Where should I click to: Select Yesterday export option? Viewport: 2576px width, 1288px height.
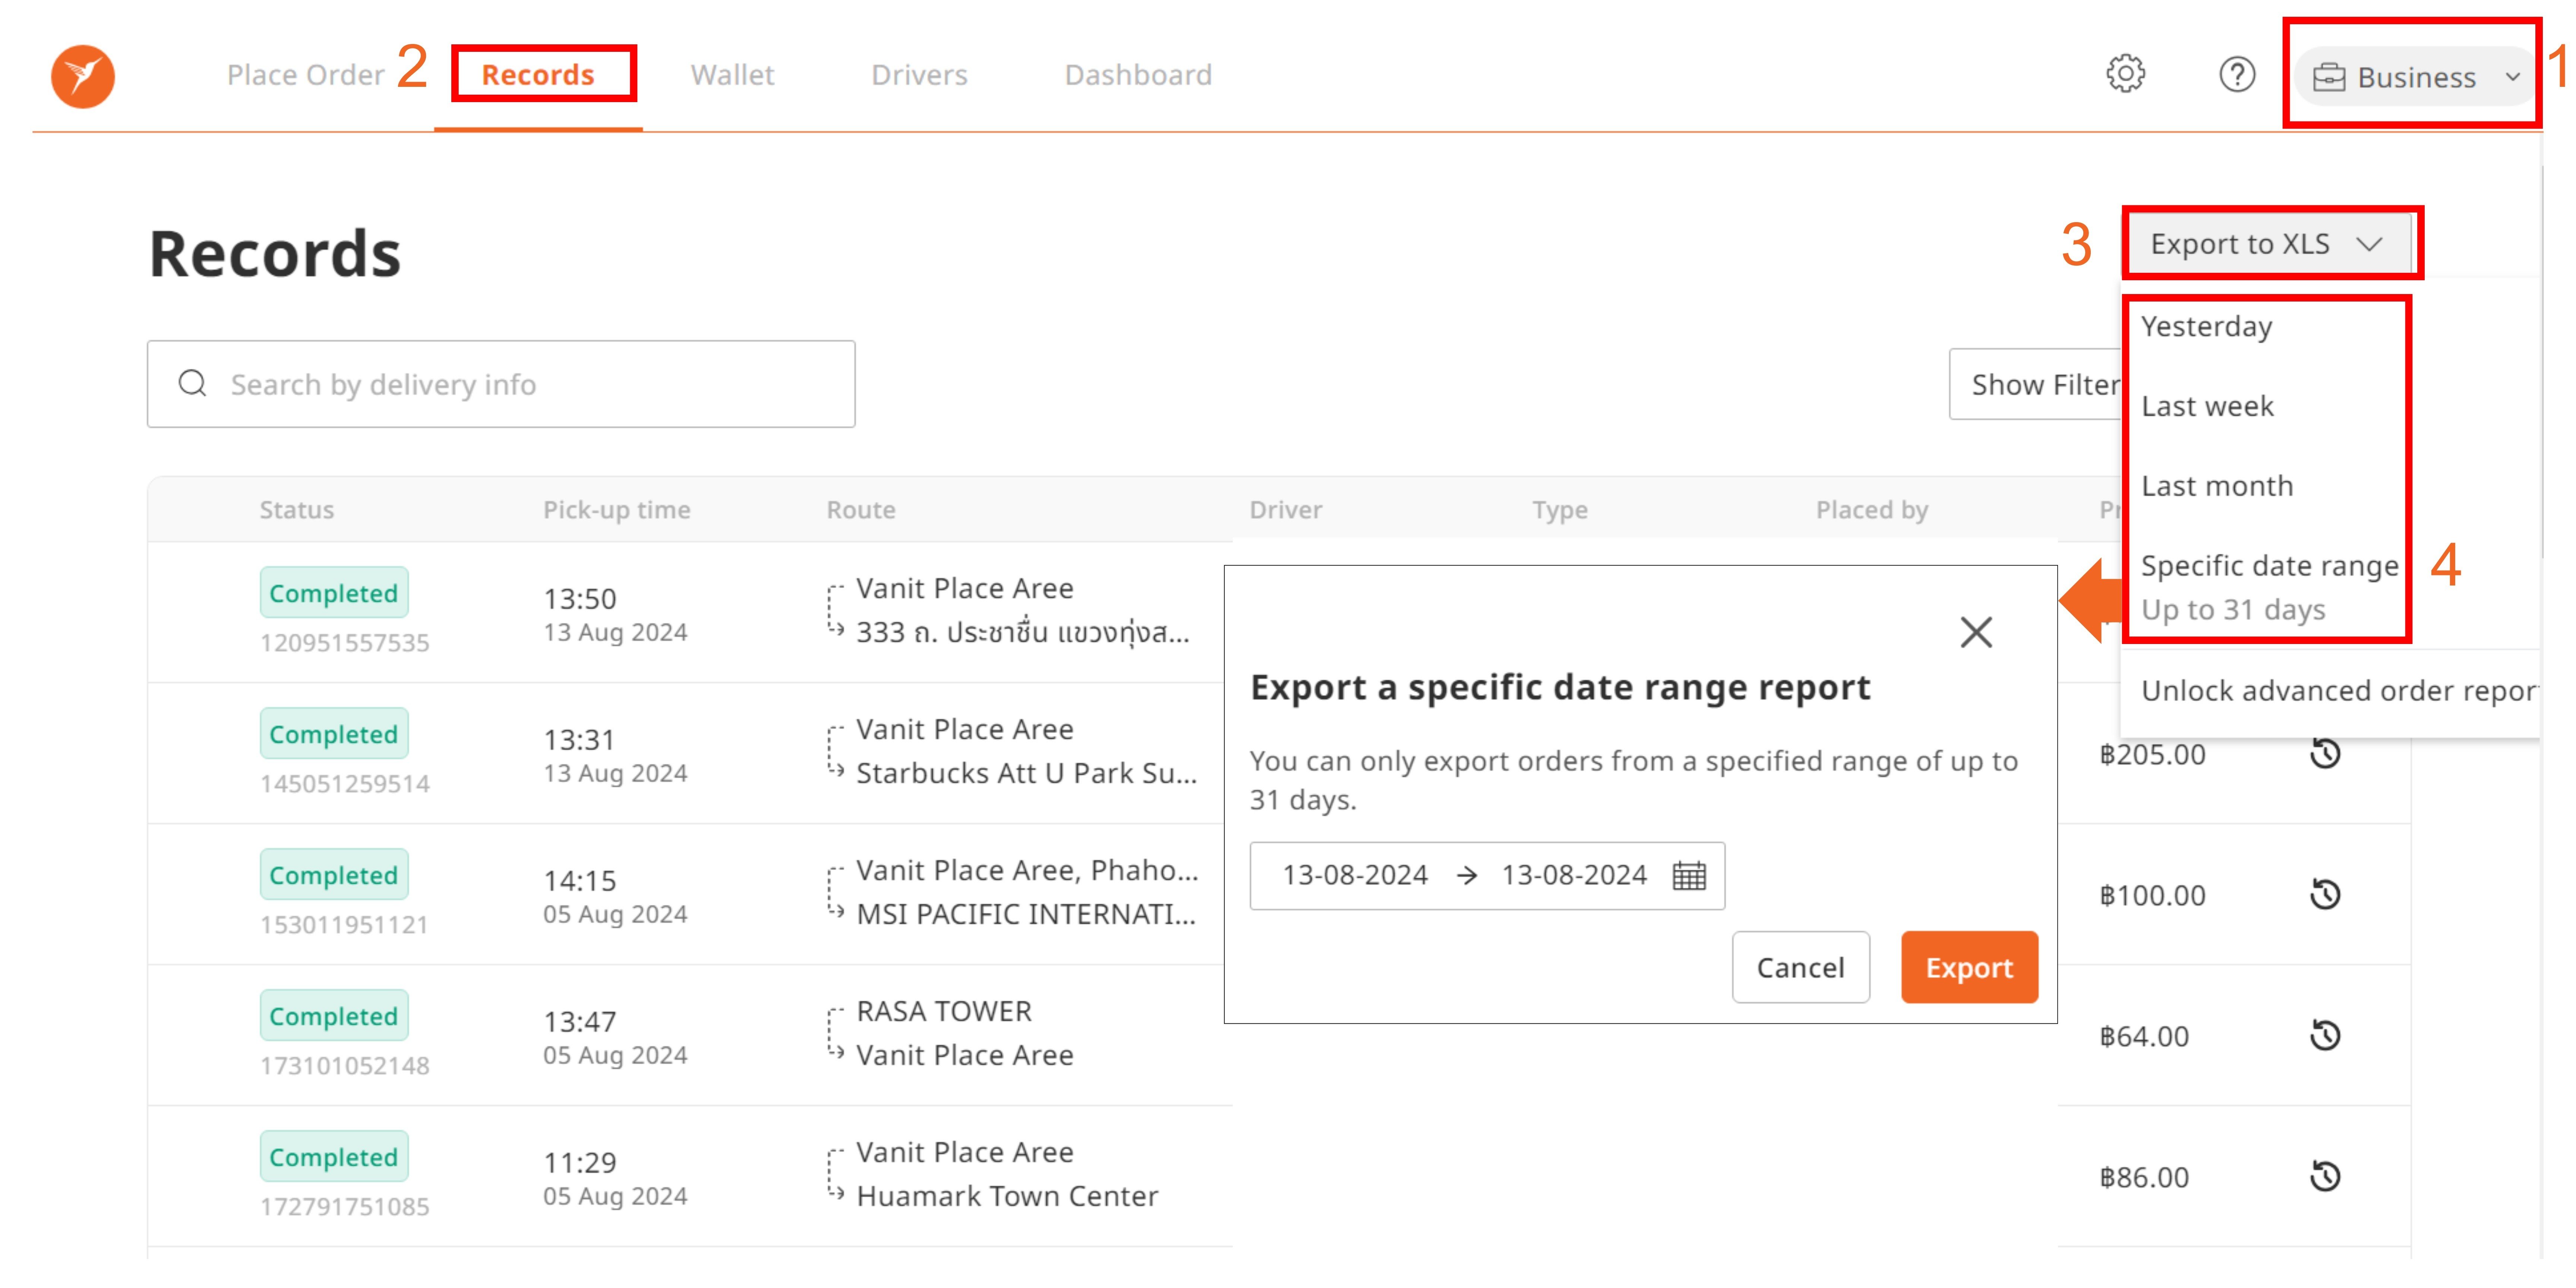click(x=2207, y=326)
